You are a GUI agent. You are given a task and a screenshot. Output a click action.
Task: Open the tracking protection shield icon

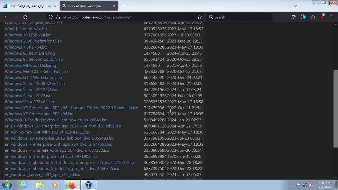(x=51, y=17)
